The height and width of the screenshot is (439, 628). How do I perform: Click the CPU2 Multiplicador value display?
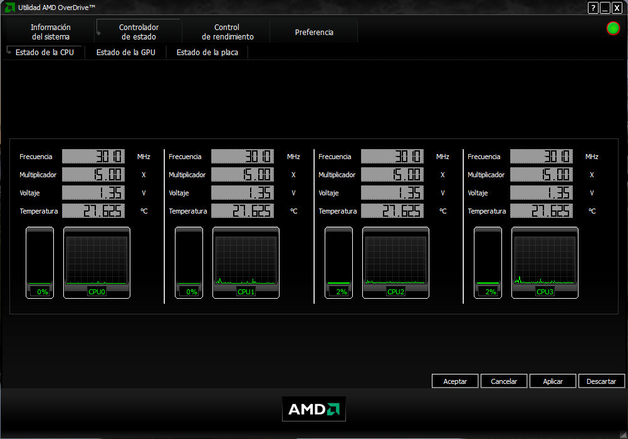(x=392, y=175)
